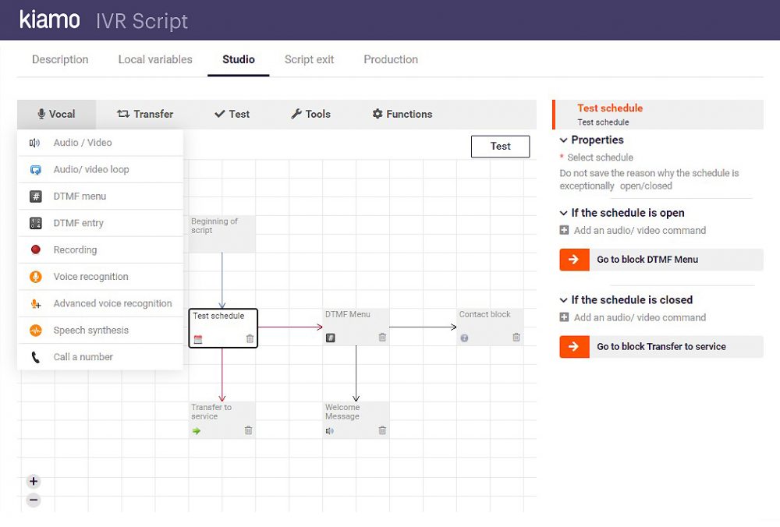780x527 pixels.
Task: Select the Transfer to service block
Action: (x=222, y=420)
